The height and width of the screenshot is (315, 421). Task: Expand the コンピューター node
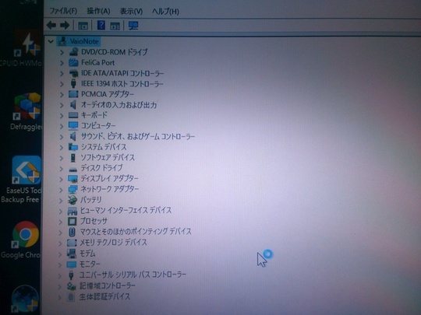(62, 126)
